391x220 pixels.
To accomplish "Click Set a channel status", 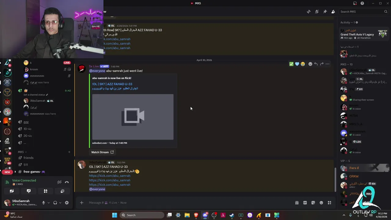I will click(36, 95).
